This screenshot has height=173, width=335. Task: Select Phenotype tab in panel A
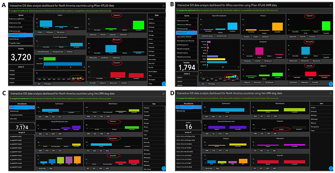click(x=48, y=84)
